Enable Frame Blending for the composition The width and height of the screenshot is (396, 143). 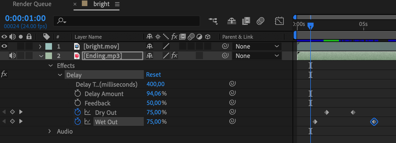(246, 21)
